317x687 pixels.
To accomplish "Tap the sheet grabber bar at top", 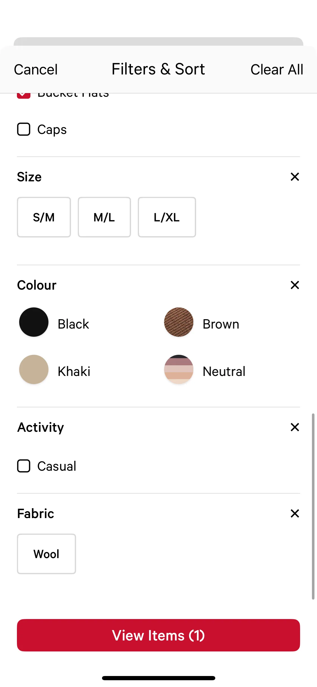I will (158, 41).
